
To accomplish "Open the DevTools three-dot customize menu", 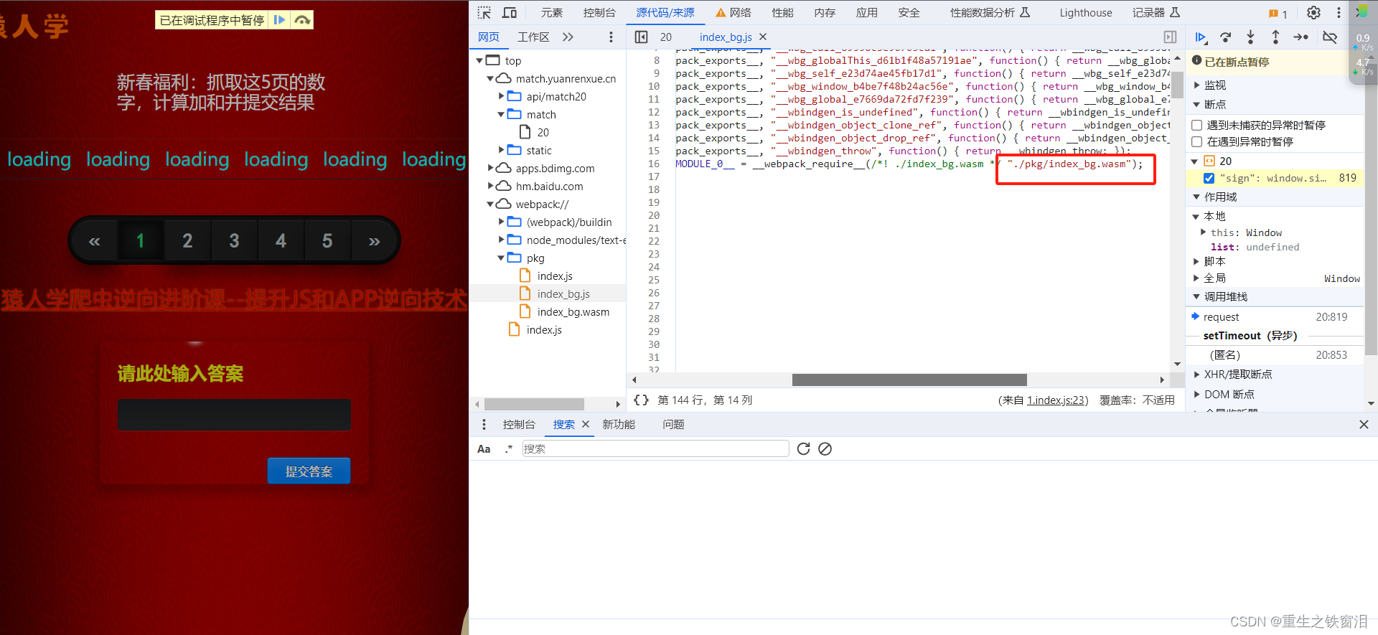I will point(1339,12).
